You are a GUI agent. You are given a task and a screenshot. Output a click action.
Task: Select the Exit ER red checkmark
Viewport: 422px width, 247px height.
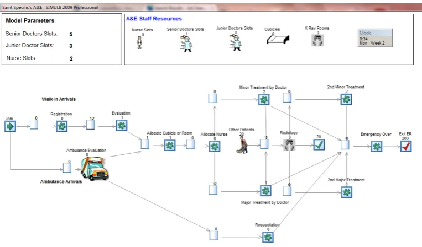click(406, 146)
